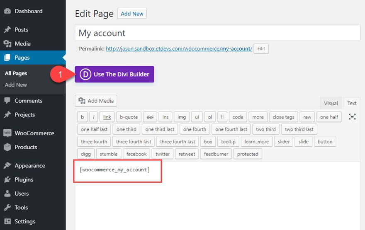Click the Dashboard gauge icon

coord(7,11)
